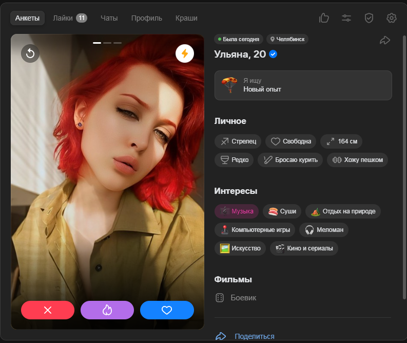Click the parachute icon in Я ищу card
The width and height of the screenshot is (407, 343).
point(229,85)
